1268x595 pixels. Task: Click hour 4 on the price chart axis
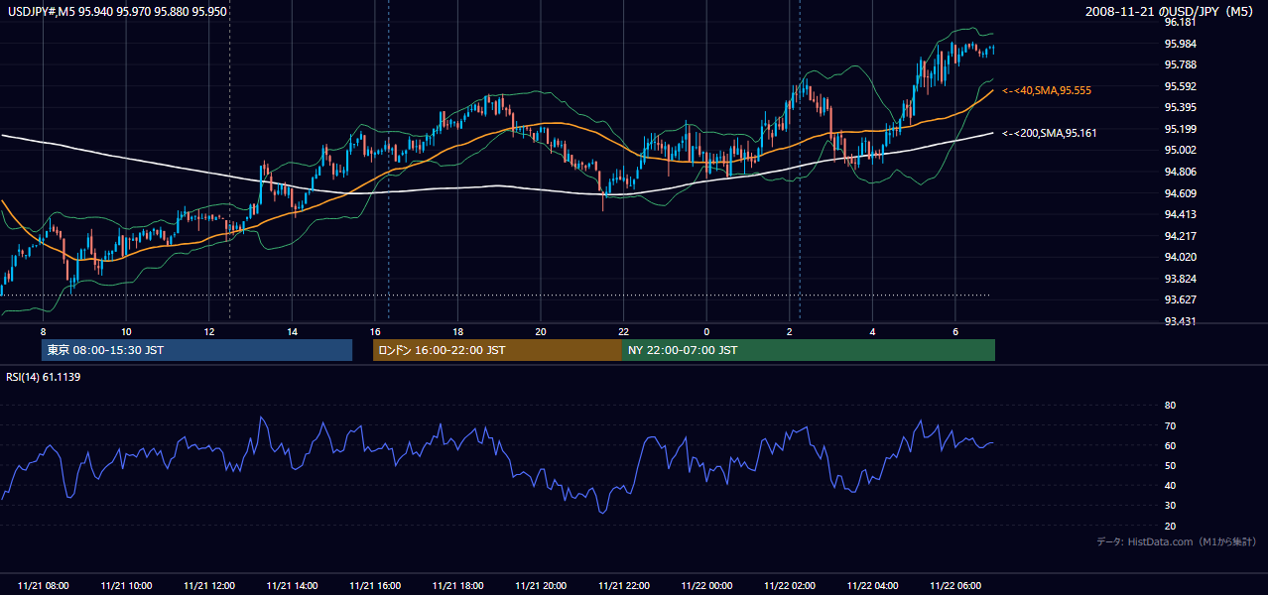(872, 331)
